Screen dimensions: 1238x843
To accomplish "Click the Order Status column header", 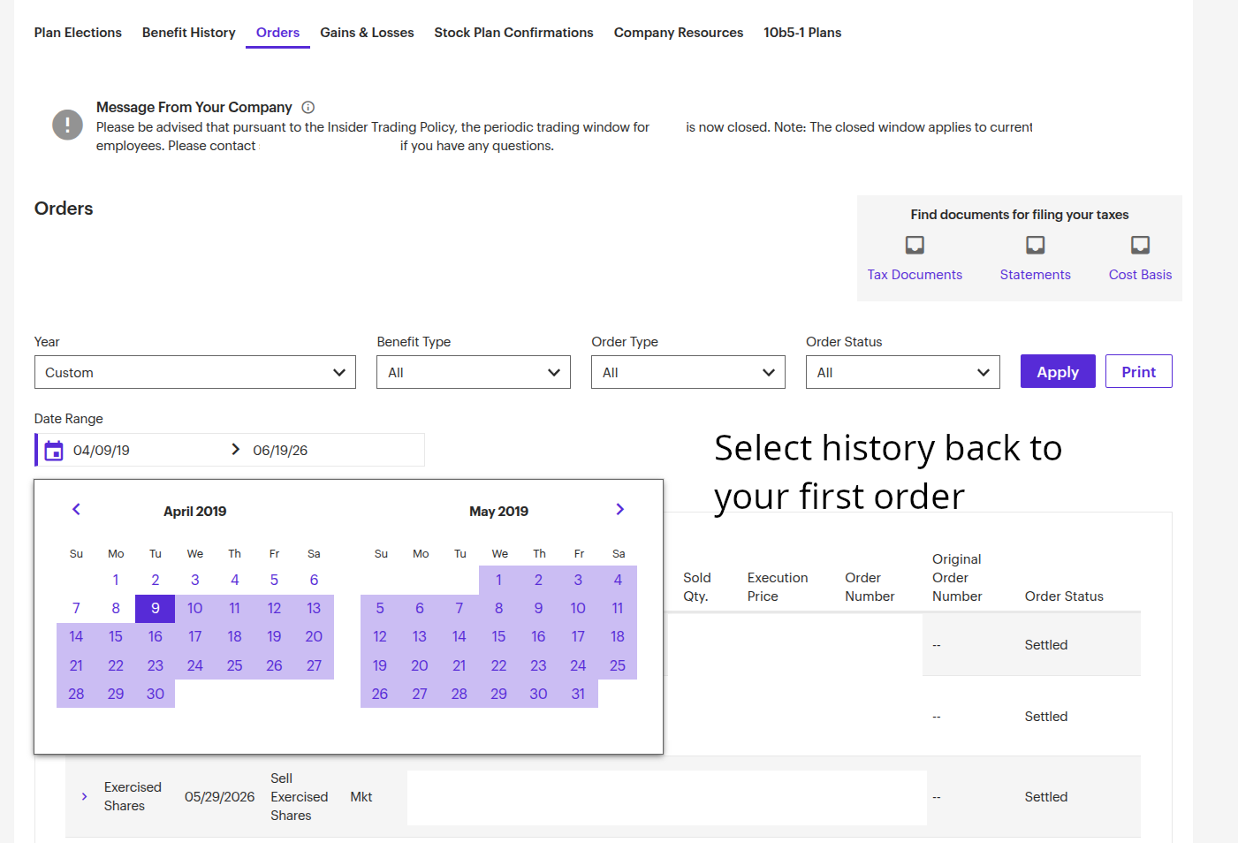I will click(1064, 596).
